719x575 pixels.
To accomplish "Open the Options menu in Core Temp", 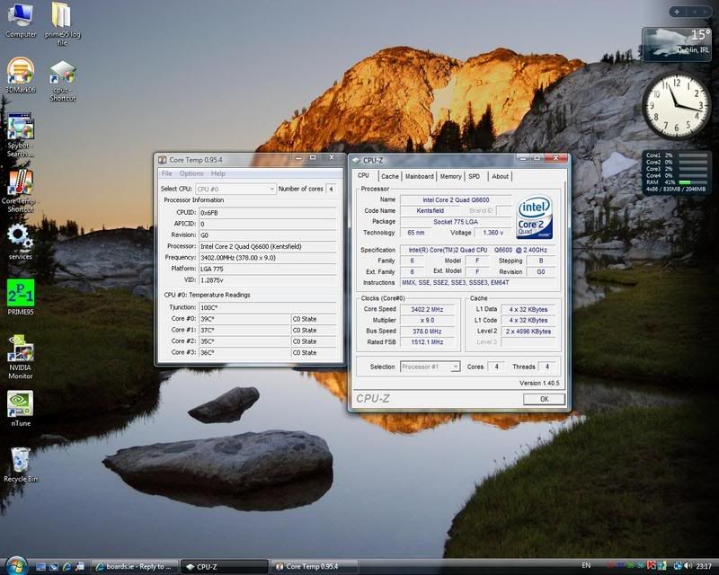I will (191, 173).
